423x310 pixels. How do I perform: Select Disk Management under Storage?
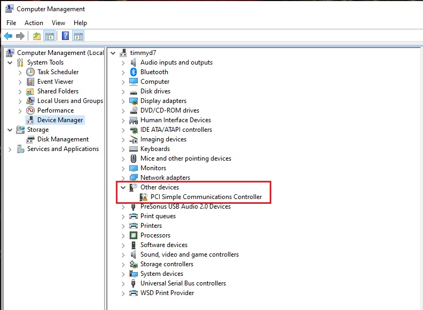(x=63, y=139)
